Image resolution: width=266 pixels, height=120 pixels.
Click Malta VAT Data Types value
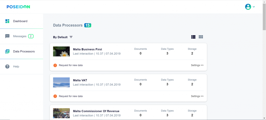point(167,84)
